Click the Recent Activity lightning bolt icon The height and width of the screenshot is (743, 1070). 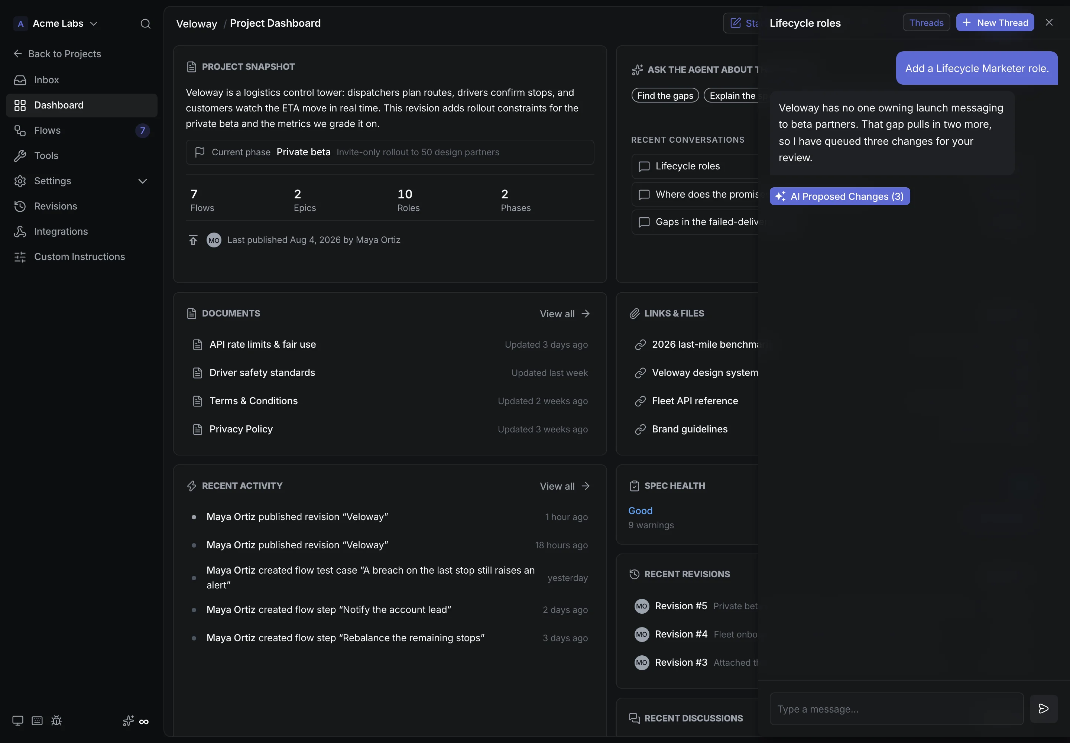[x=191, y=486]
